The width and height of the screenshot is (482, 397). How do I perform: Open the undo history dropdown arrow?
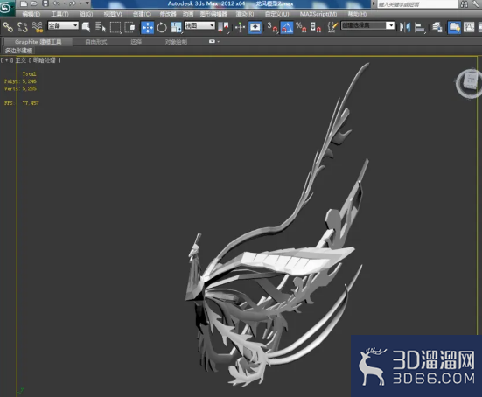pyautogui.click(x=64, y=3)
